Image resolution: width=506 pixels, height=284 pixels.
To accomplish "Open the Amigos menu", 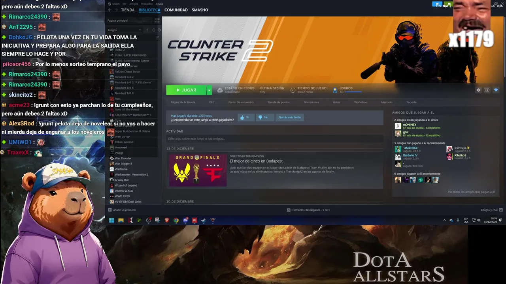I will pyautogui.click(x=134, y=4).
